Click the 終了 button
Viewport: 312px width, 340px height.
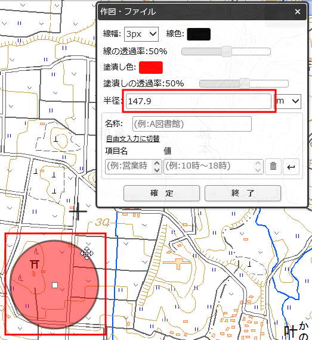pos(243,193)
